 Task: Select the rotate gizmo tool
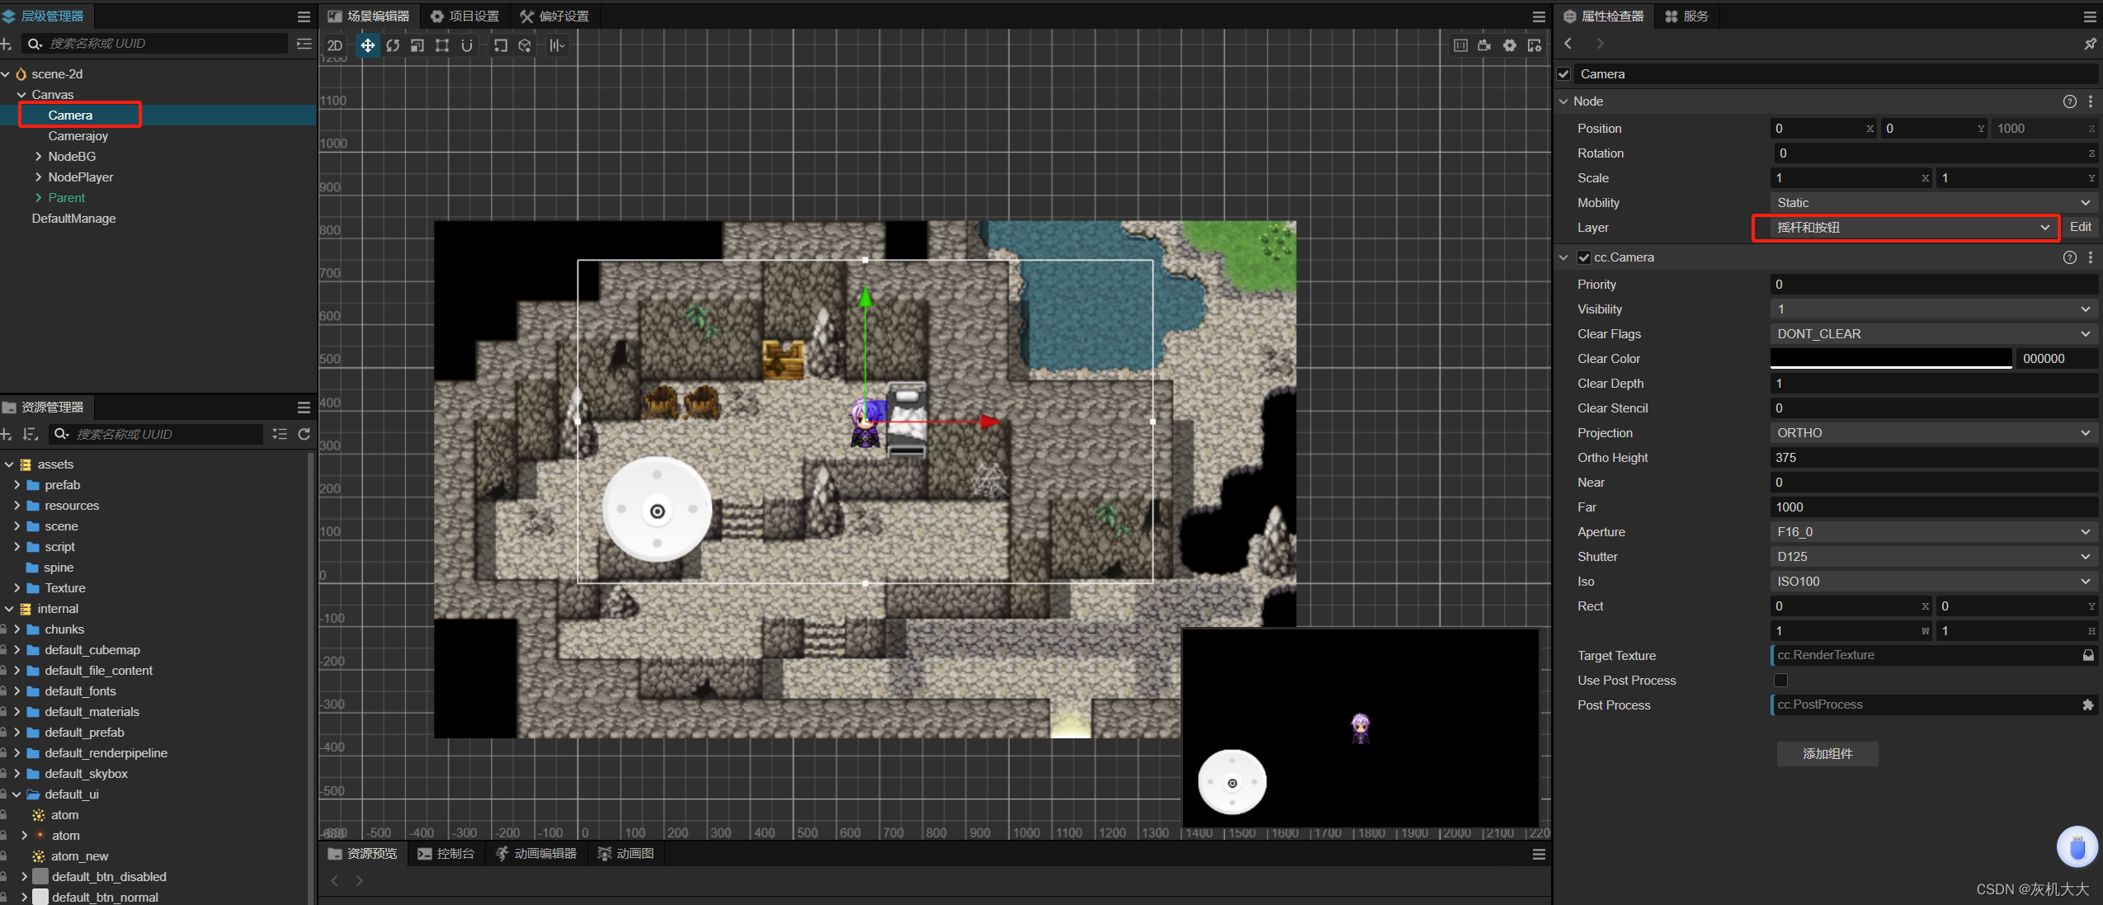click(x=393, y=45)
